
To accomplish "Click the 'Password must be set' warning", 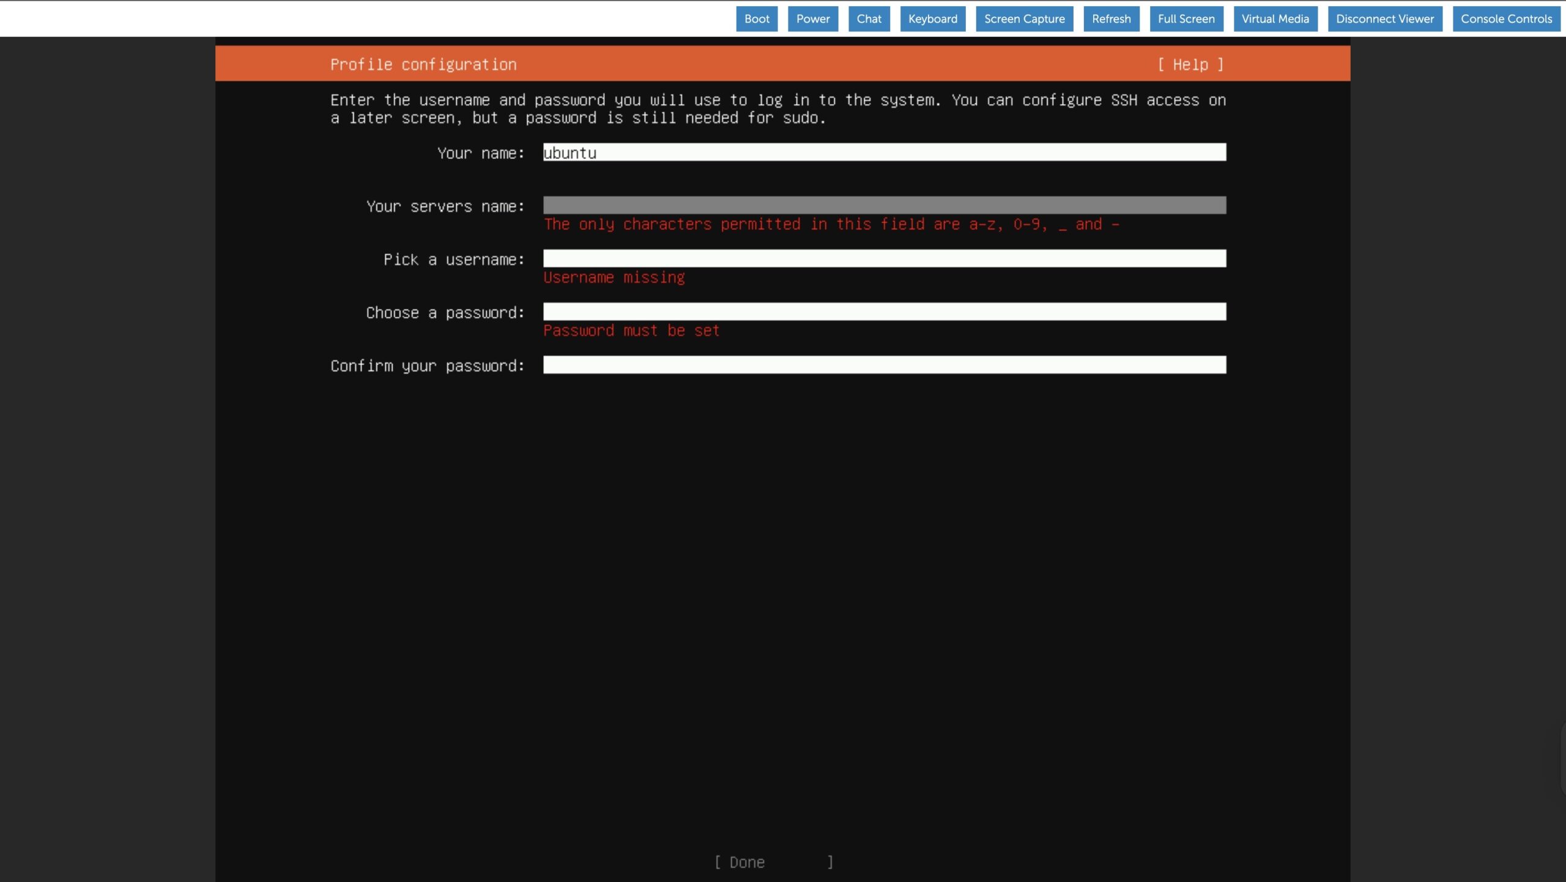I will point(631,331).
